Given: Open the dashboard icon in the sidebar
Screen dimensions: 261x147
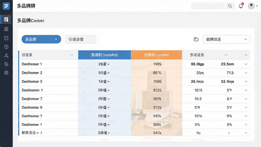Looking at the screenshot, I should tap(6, 19).
